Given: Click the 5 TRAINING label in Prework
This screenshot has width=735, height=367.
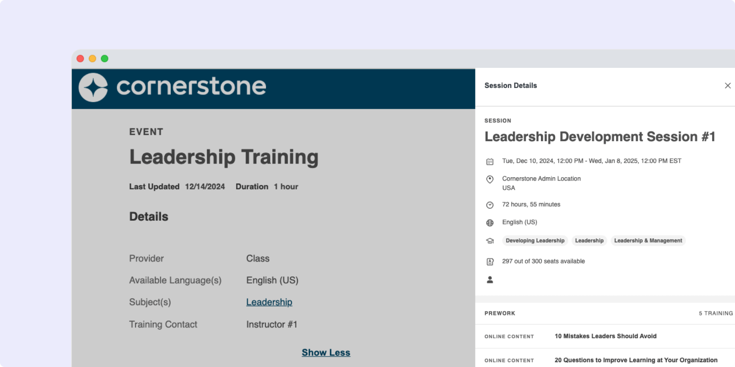Looking at the screenshot, I should click(x=716, y=313).
